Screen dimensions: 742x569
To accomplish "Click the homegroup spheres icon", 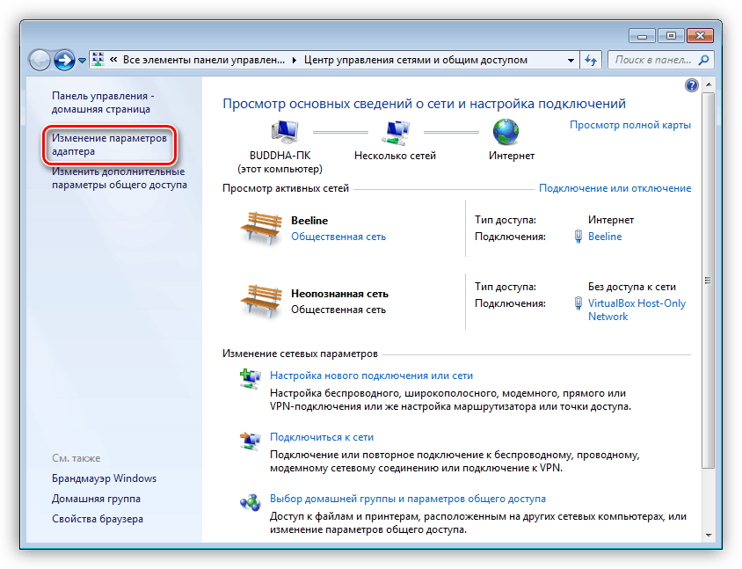I will tap(250, 502).
